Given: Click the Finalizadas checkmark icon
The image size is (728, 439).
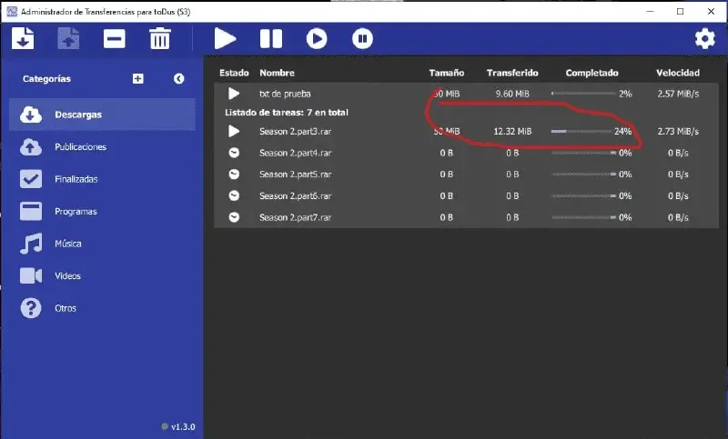Looking at the screenshot, I should point(31,179).
